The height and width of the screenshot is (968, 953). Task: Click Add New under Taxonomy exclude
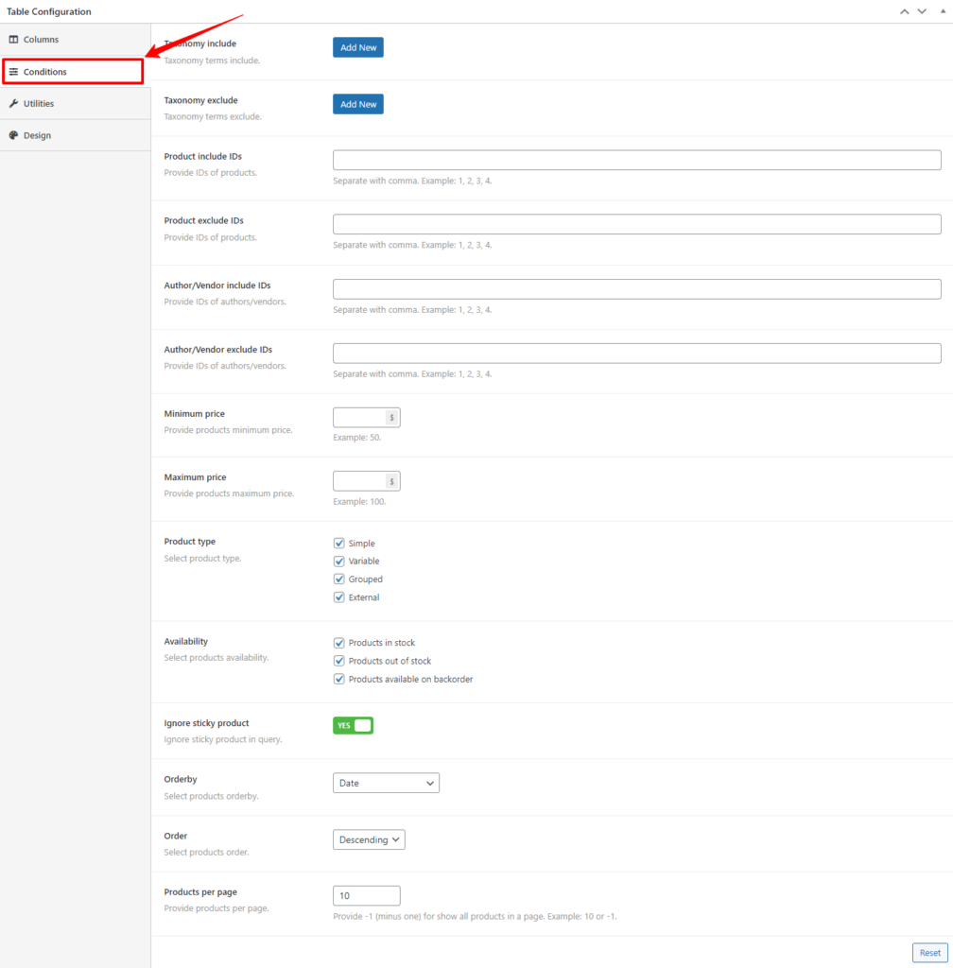coord(357,104)
